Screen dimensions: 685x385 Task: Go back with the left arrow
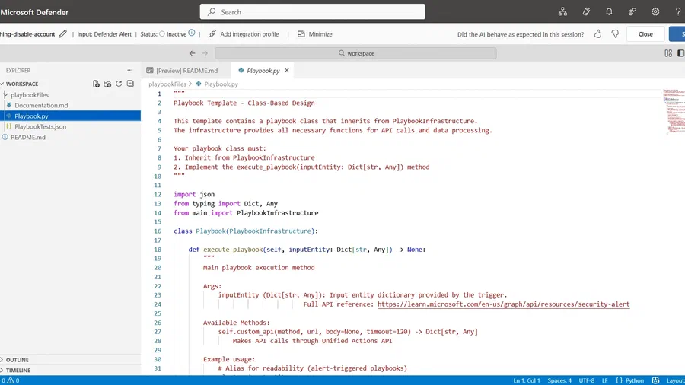click(x=193, y=53)
